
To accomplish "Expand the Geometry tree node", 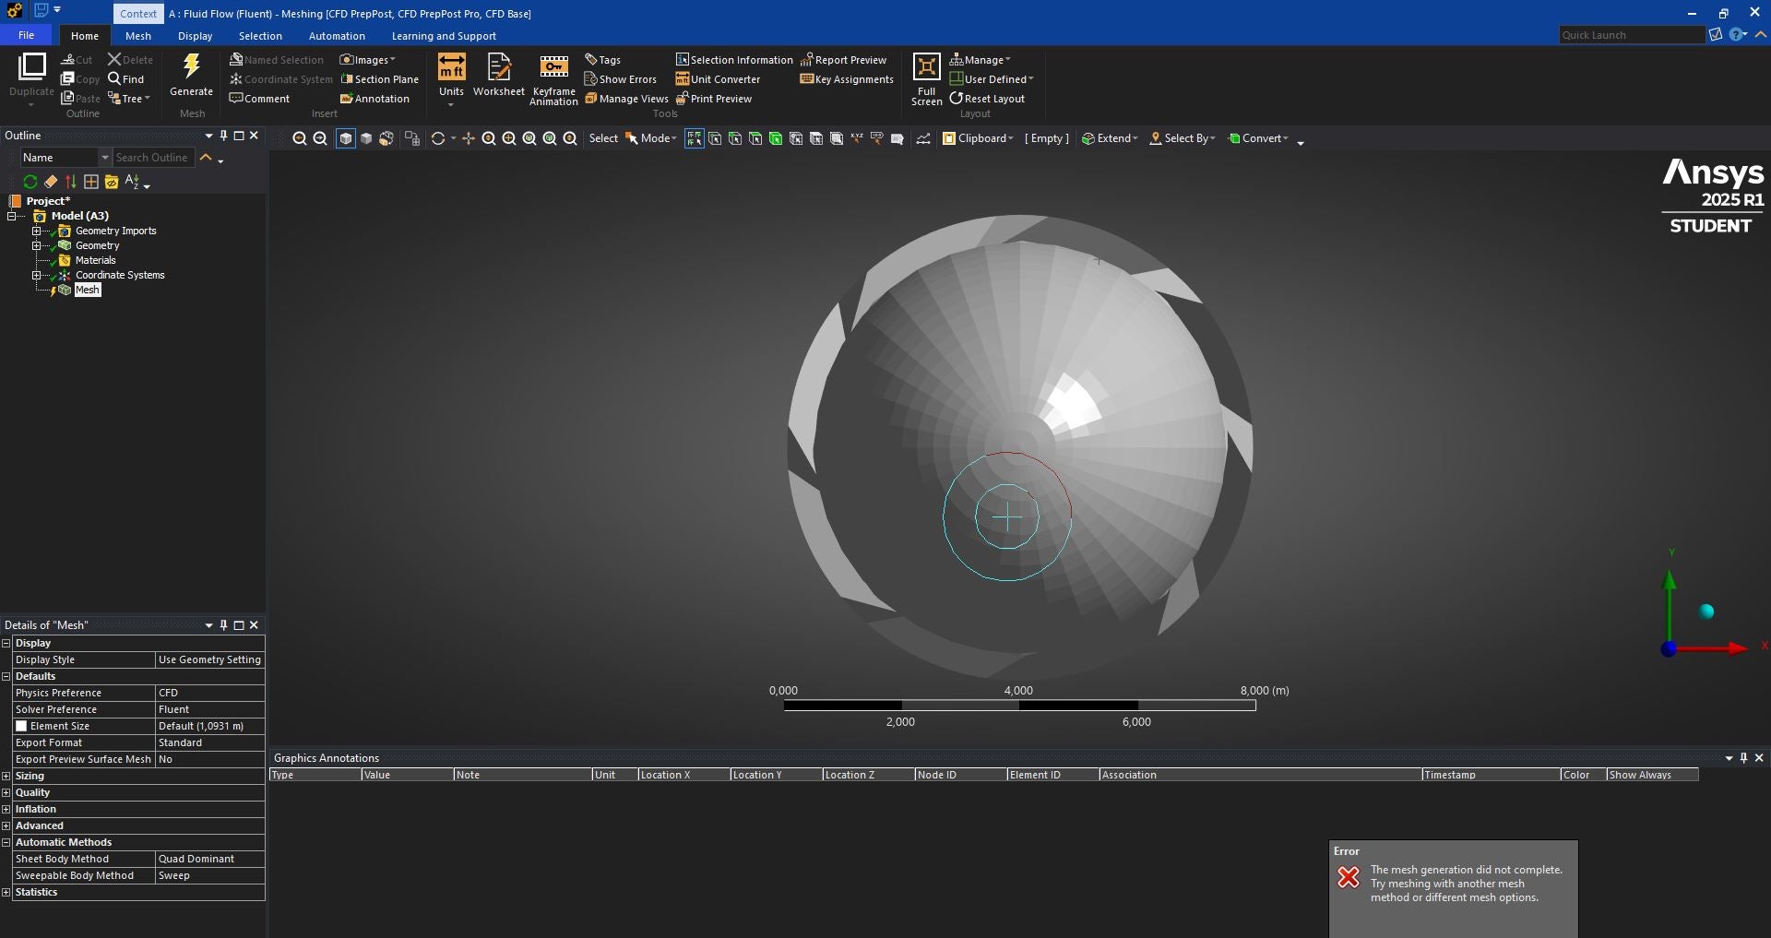I will tap(37, 245).
